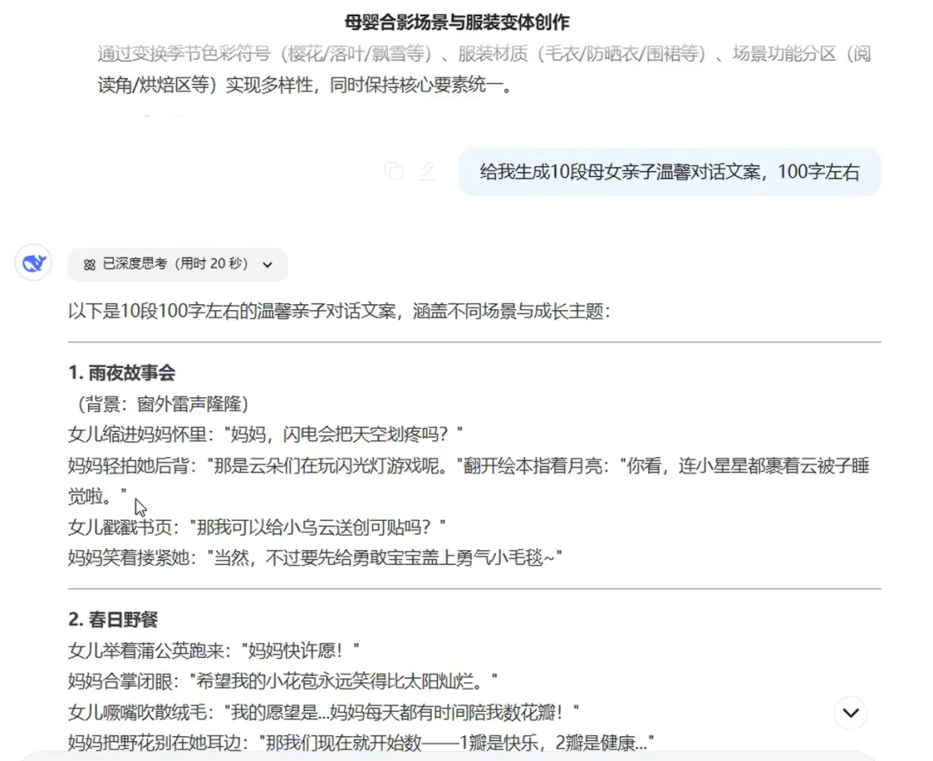The image size is (933, 761).
Task: Click the line 女儿举着蒲公英跑来
Action: pyautogui.click(x=213, y=650)
